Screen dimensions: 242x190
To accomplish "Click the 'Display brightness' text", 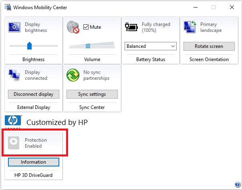I will 36,27.
